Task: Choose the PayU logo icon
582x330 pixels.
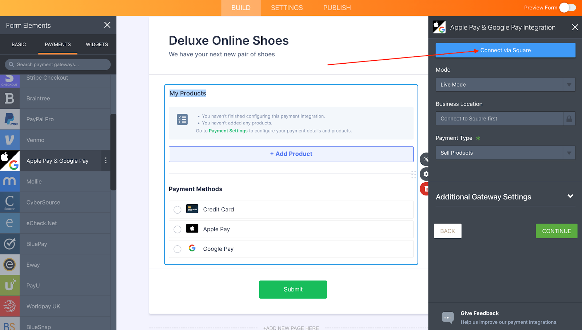Action: pos(9,285)
